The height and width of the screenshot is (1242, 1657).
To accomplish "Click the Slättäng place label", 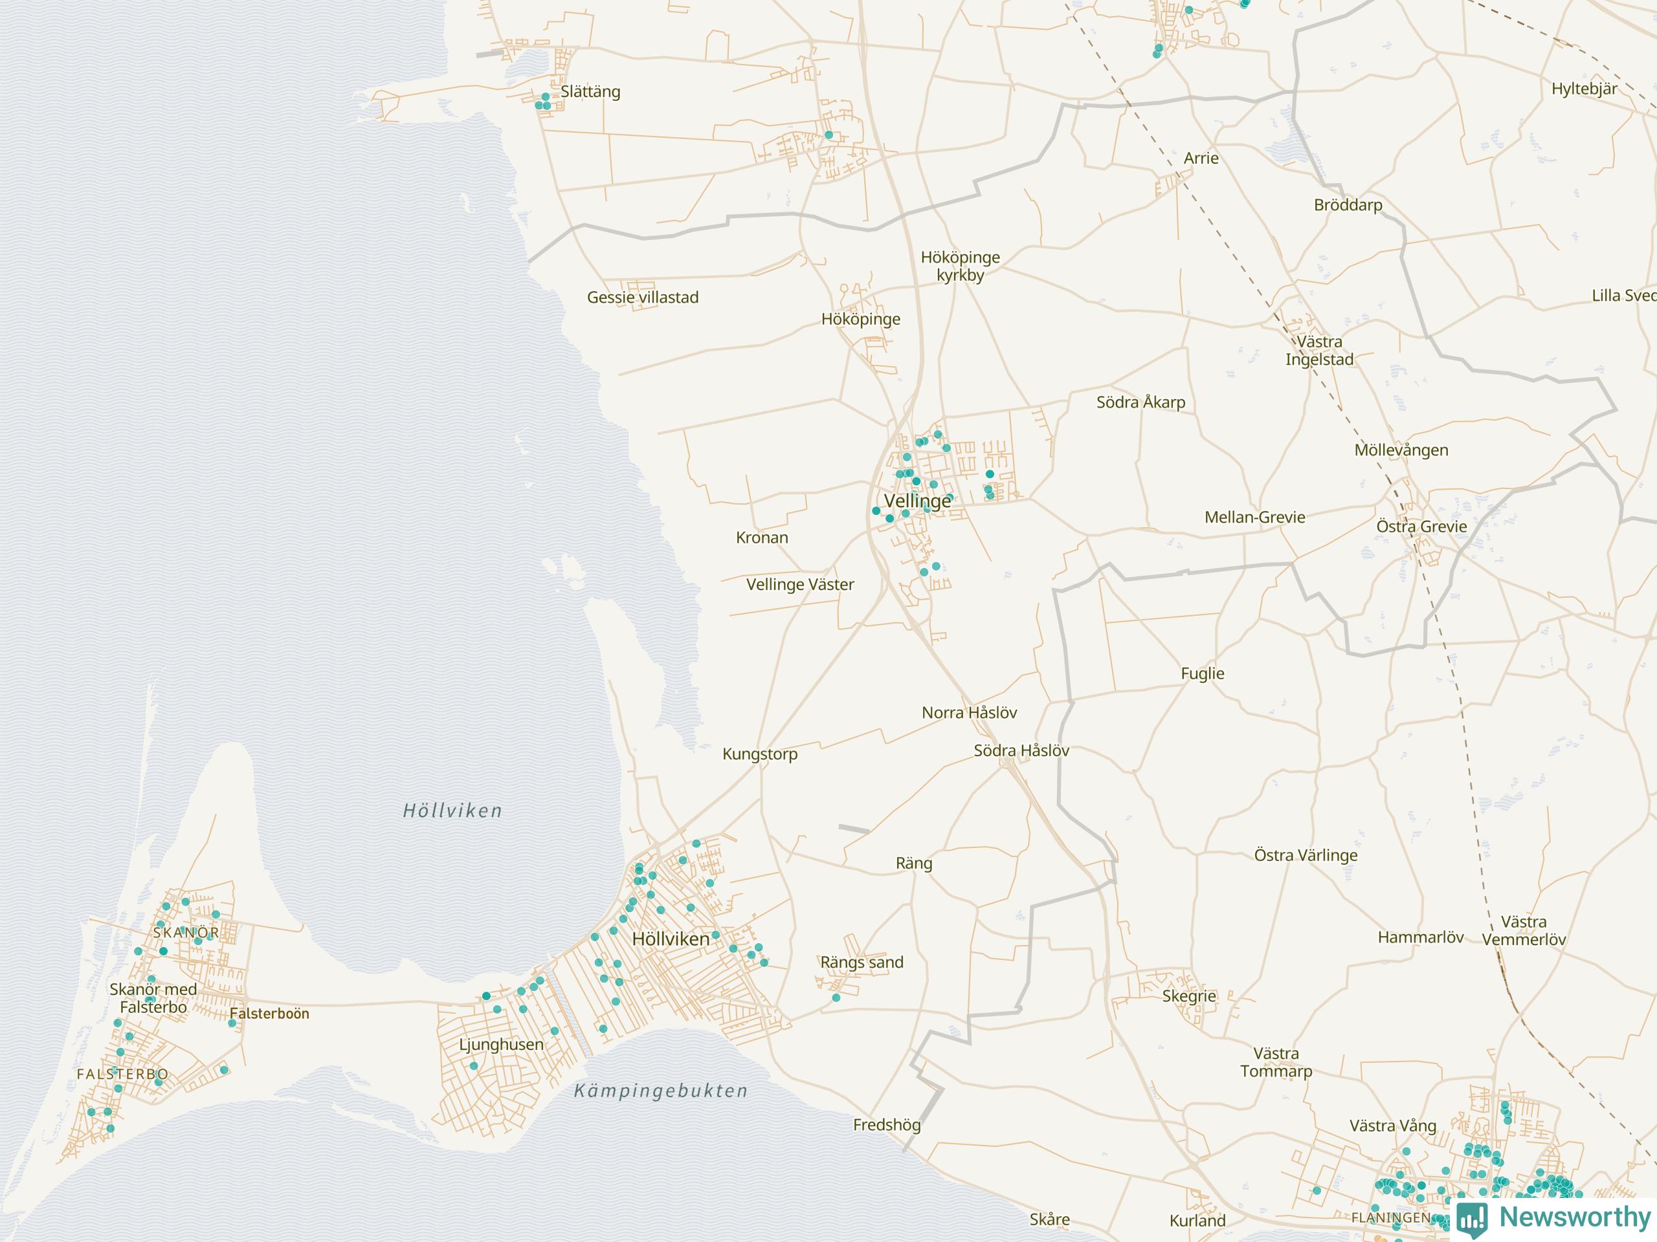I will pos(590,91).
